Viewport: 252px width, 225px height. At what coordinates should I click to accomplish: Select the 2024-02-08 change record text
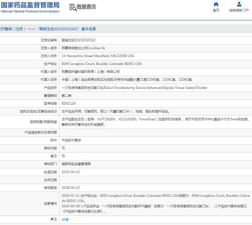[x=154, y=209]
